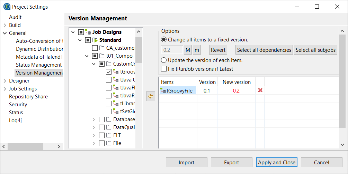The height and width of the screenshot is (174, 348).
Task: Uncheck the tGroovyFile checkbox in tree
Action: pos(109,72)
